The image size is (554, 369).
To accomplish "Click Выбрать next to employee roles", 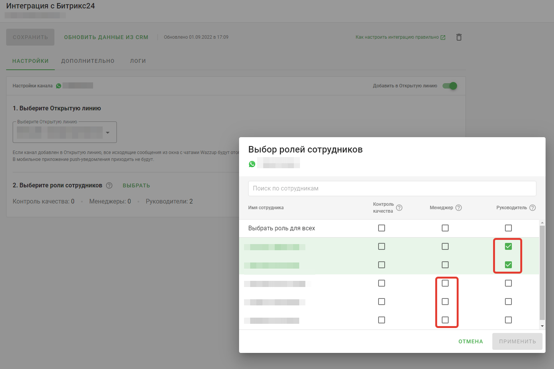I will (x=136, y=185).
